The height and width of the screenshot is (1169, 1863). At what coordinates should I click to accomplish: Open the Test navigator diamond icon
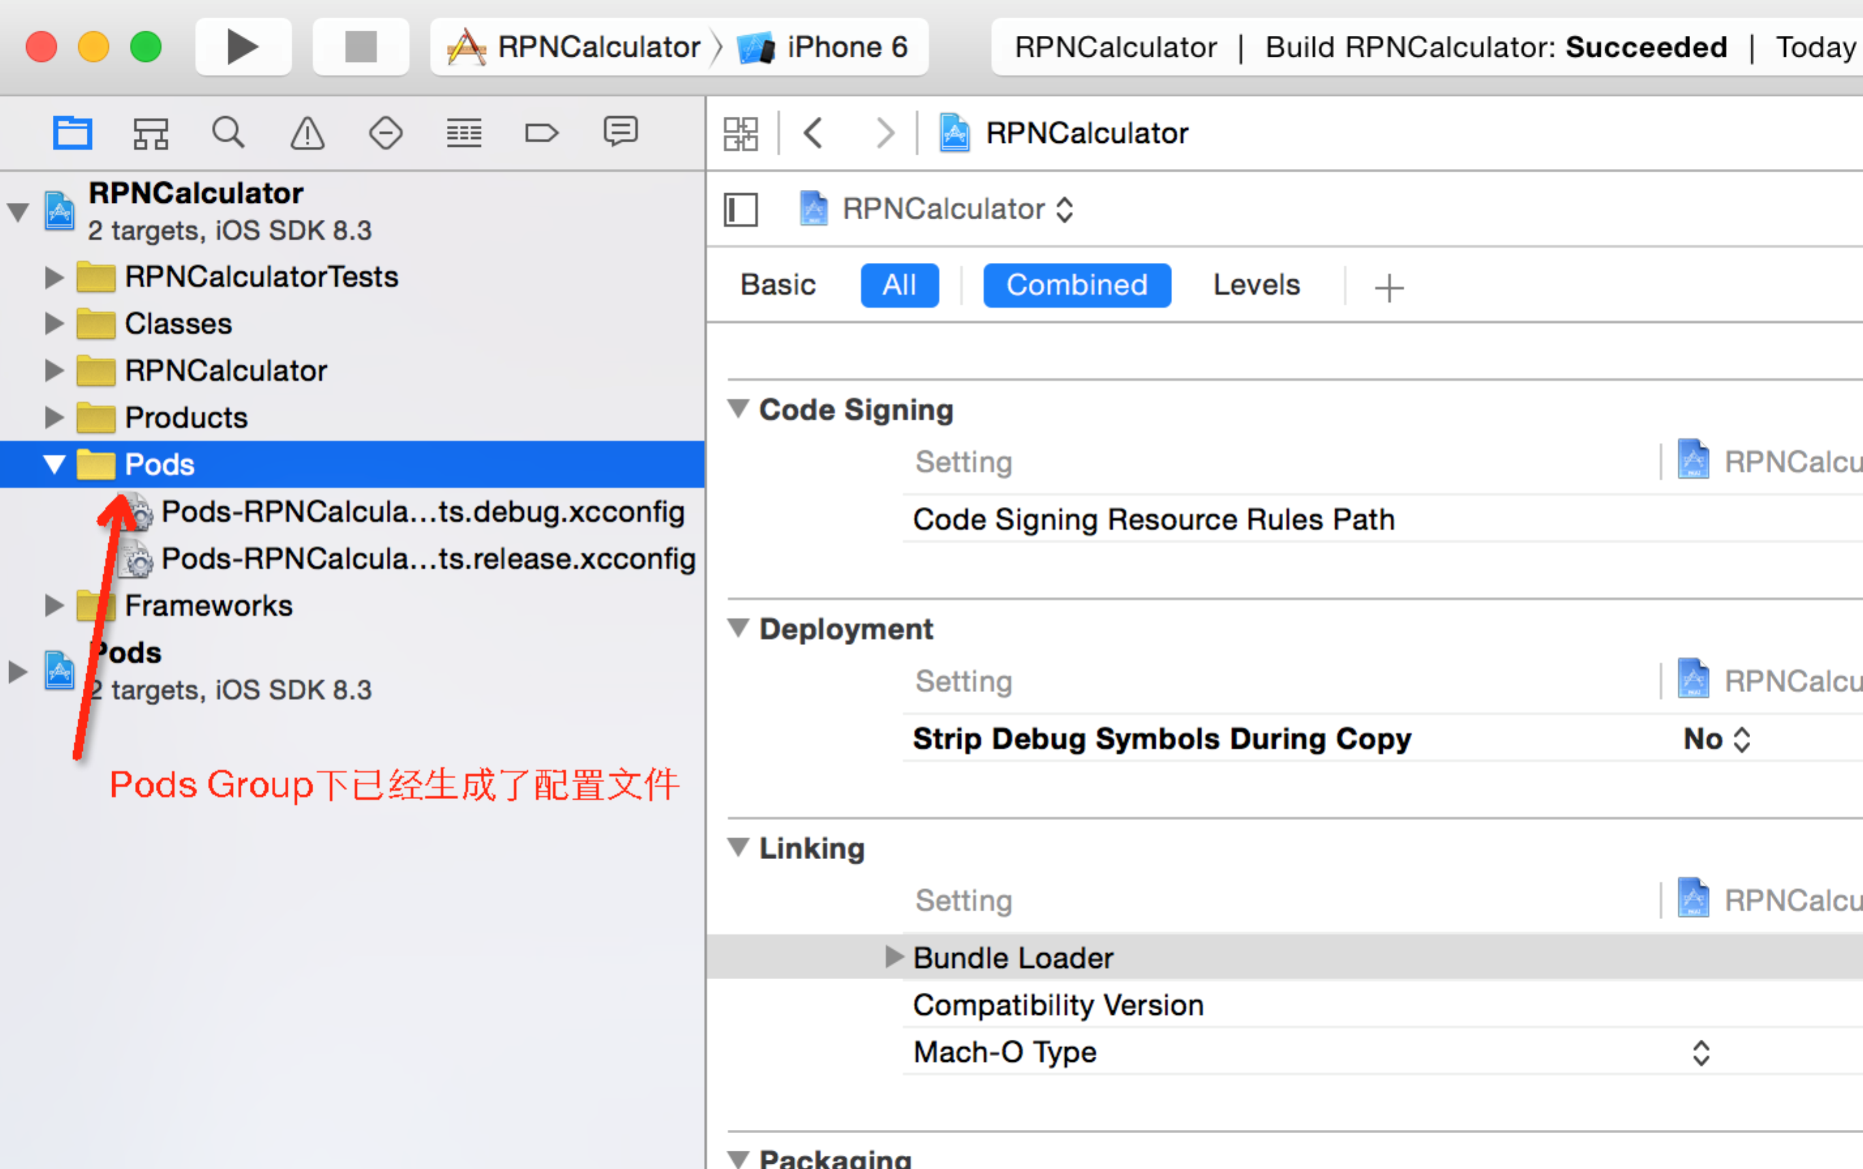[x=386, y=133]
